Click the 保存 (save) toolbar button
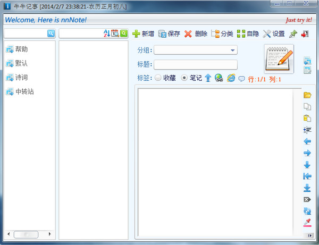Viewport: 319px width, 245px height. click(169, 34)
